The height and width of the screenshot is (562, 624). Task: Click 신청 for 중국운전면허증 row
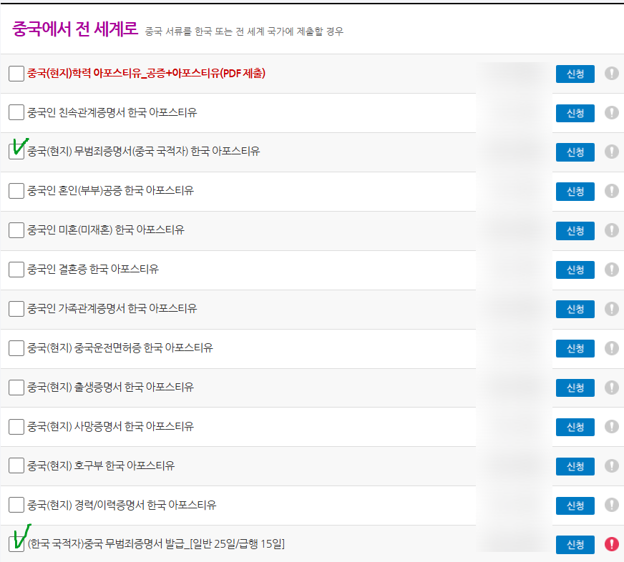(x=575, y=349)
